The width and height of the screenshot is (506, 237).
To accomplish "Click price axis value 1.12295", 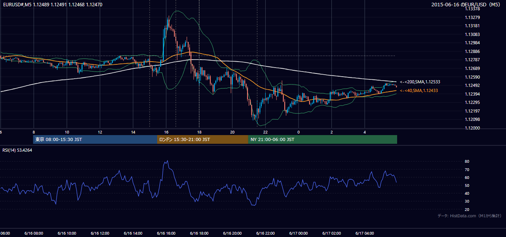I will [x=472, y=102].
